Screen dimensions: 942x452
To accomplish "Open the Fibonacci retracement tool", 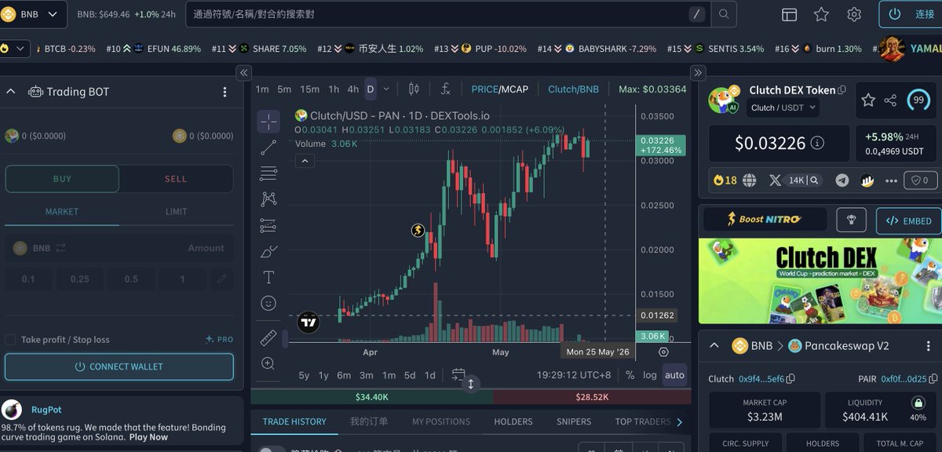I will click(x=268, y=173).
